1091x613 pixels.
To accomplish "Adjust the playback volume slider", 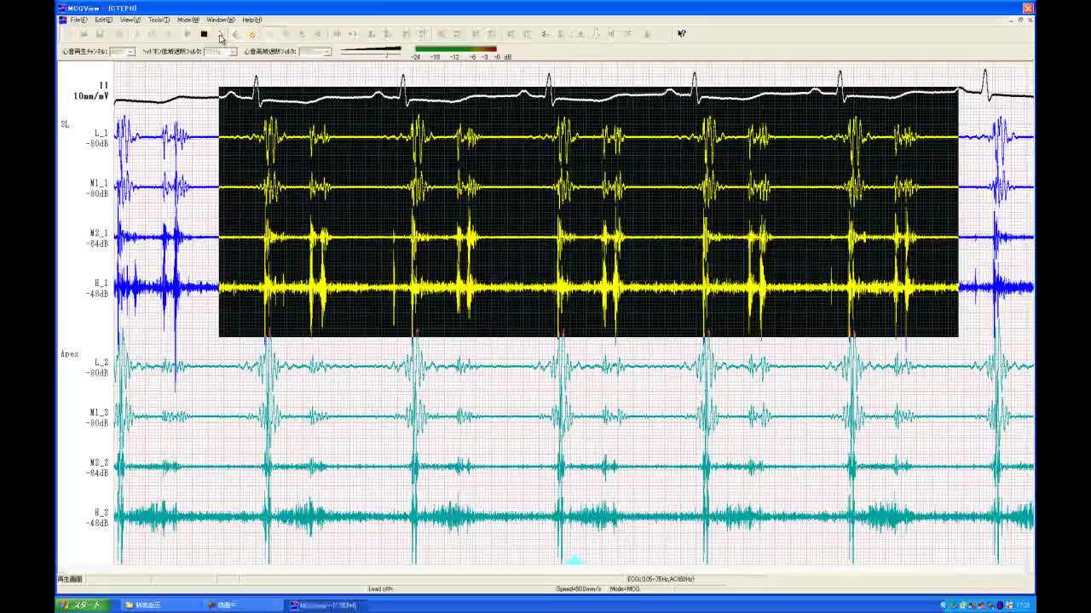I will pyautogui.click(x=387, y=53).
